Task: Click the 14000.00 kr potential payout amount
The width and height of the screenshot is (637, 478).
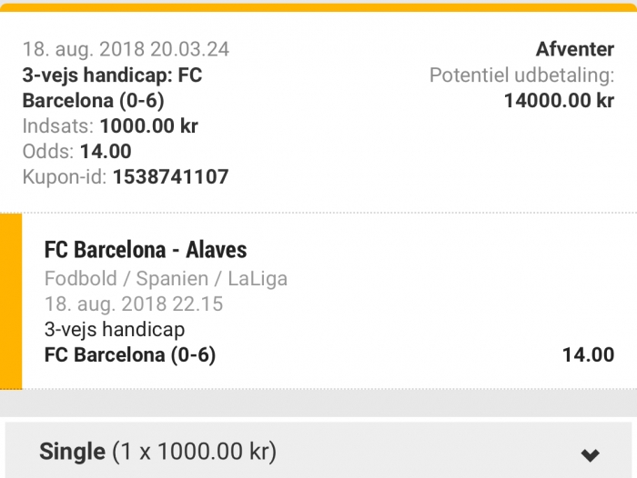Action: (x=559, y=101)
